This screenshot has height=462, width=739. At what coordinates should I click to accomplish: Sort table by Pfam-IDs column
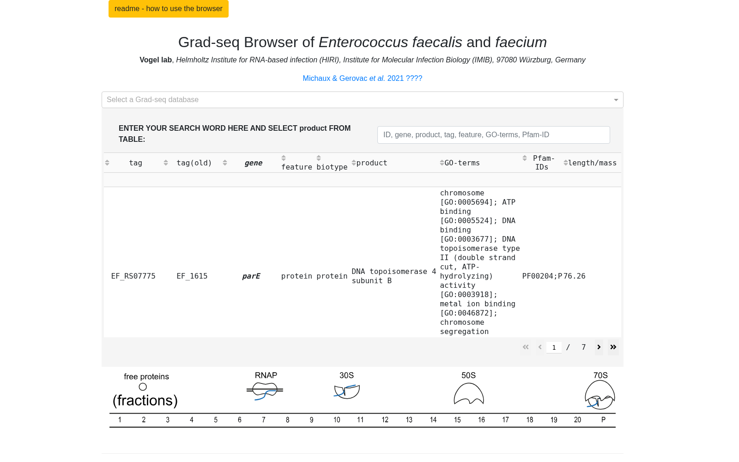[525, 158]
